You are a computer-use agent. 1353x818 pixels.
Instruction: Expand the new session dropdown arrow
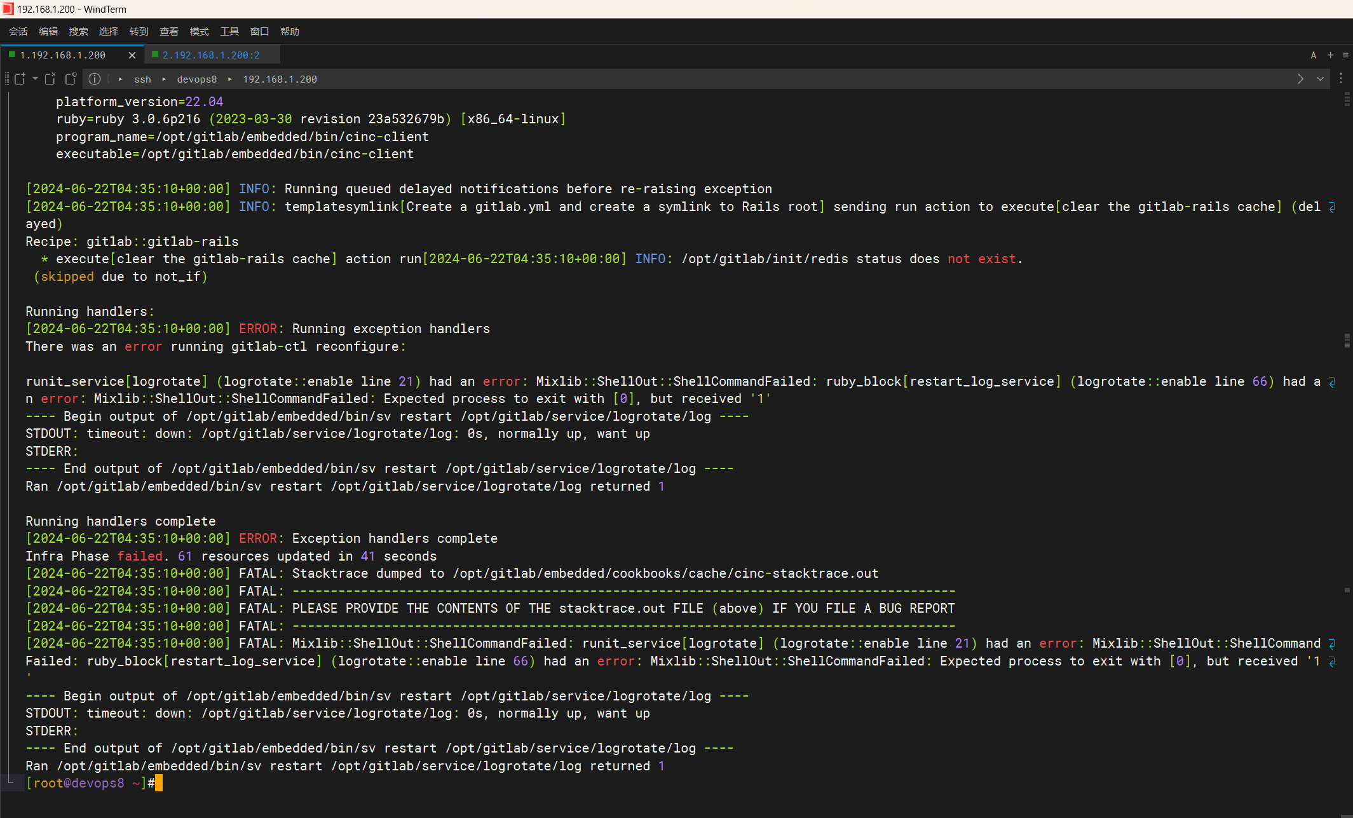(x=35, y=79)
